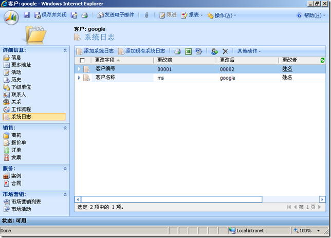Open 更多地址 in the sidebar

[x=17, y=65]
